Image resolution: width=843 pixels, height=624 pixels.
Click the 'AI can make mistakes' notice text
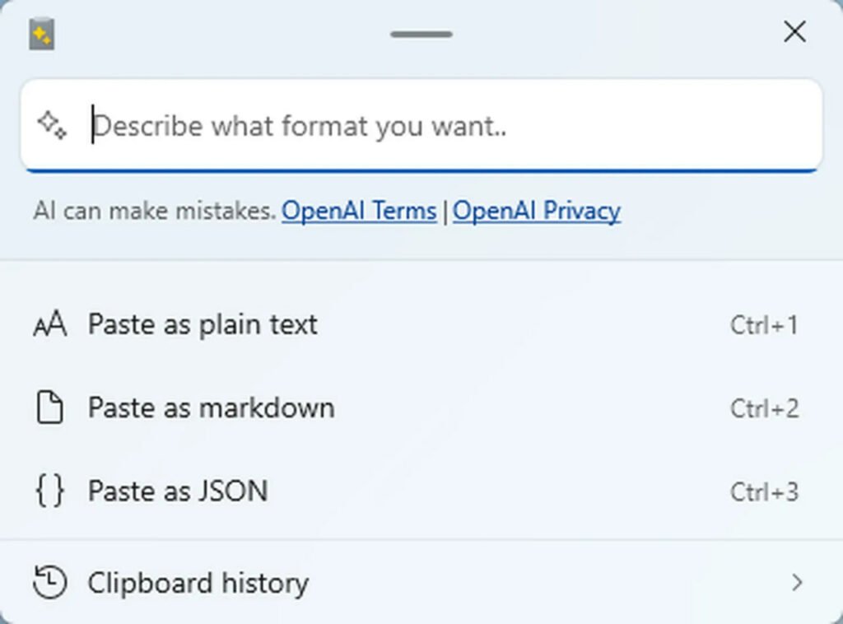[154, 212]
